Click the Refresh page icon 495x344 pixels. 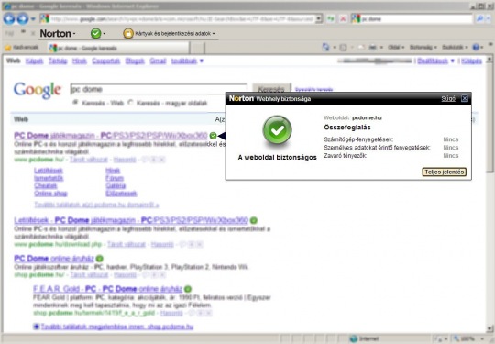click(x=331, y=19)
